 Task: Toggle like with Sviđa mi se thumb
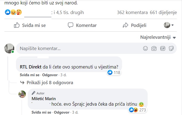pyautogui.click(x=30, y=25)
